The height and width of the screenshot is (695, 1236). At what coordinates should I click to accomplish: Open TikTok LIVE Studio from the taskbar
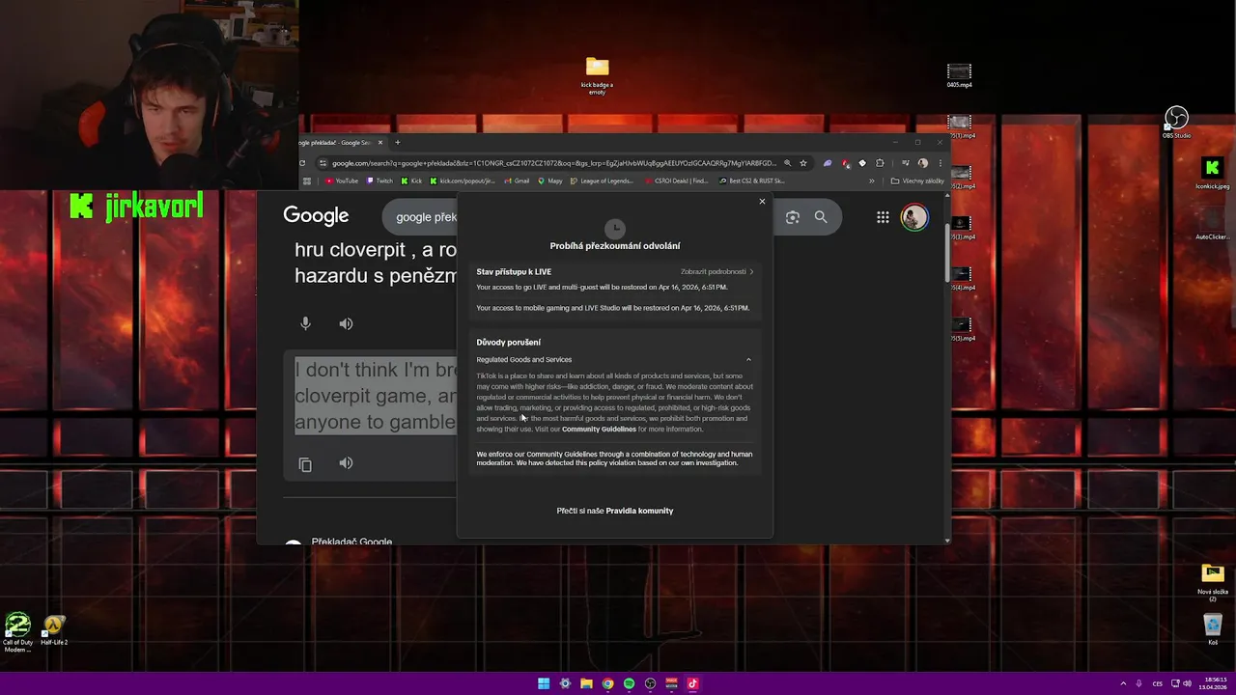(692, 683)
